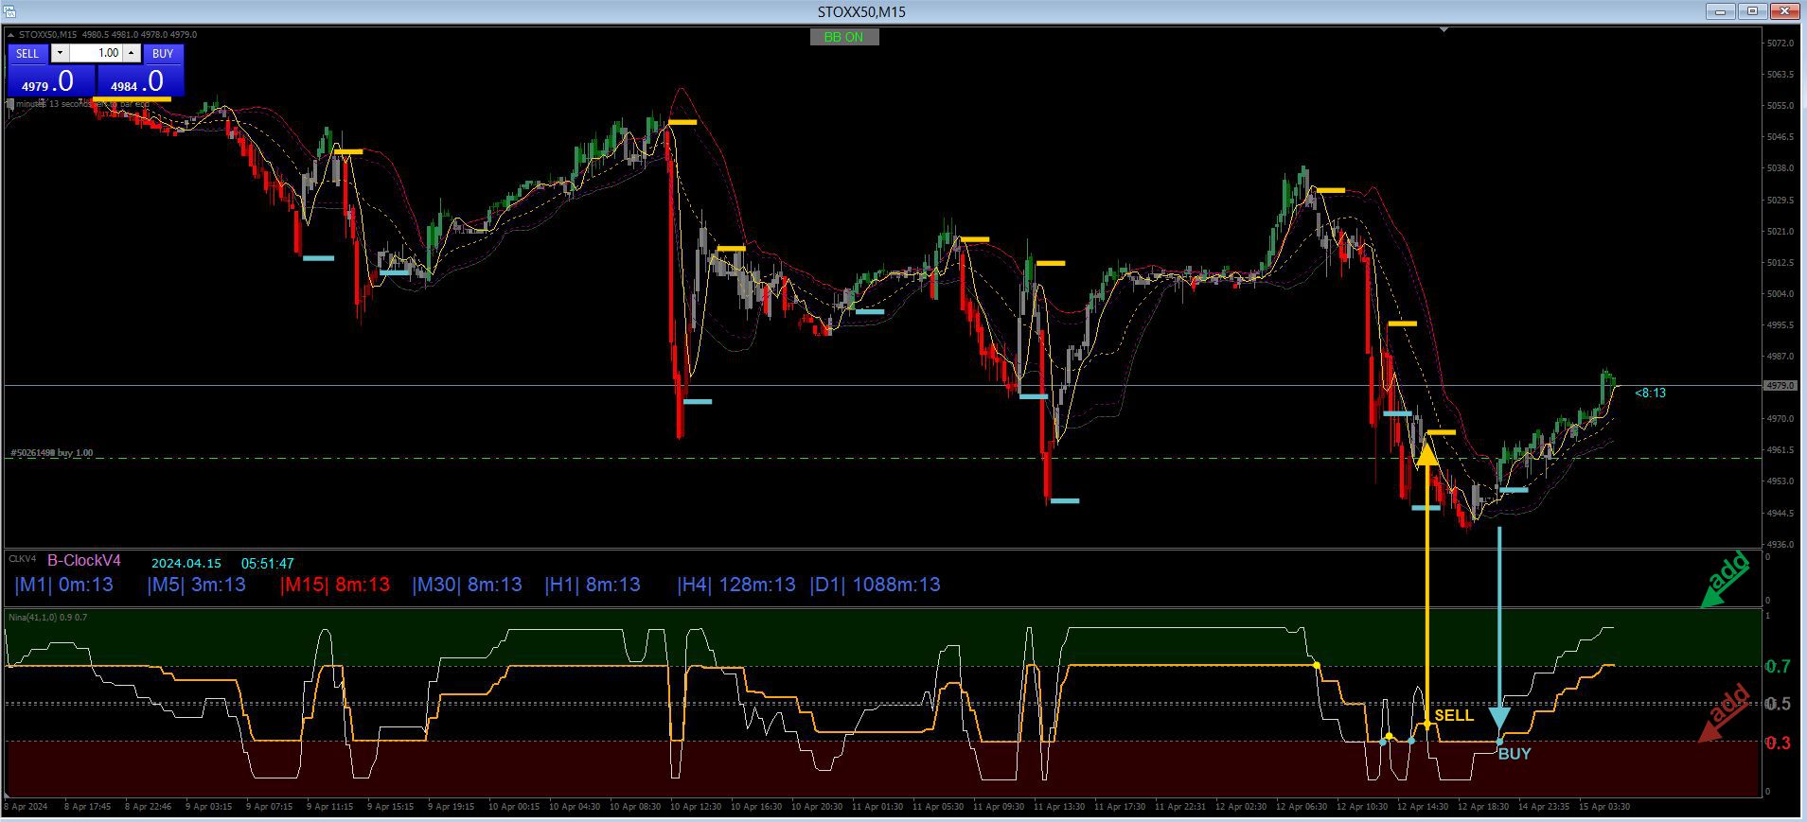Click the 1.00 volume input field
The width and height of the screenshot is (1807, 822).
click(x=97, y=54)
